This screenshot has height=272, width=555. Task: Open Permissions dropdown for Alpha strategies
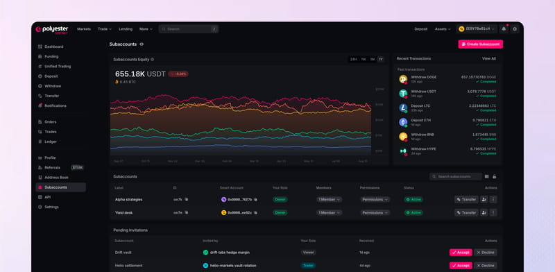[375, 199]
